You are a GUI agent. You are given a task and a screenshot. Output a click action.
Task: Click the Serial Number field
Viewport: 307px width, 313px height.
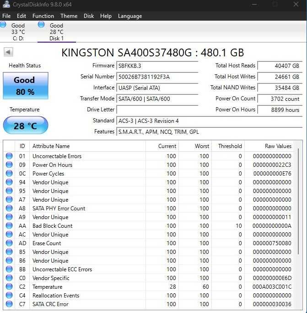[x=157, y=77]
